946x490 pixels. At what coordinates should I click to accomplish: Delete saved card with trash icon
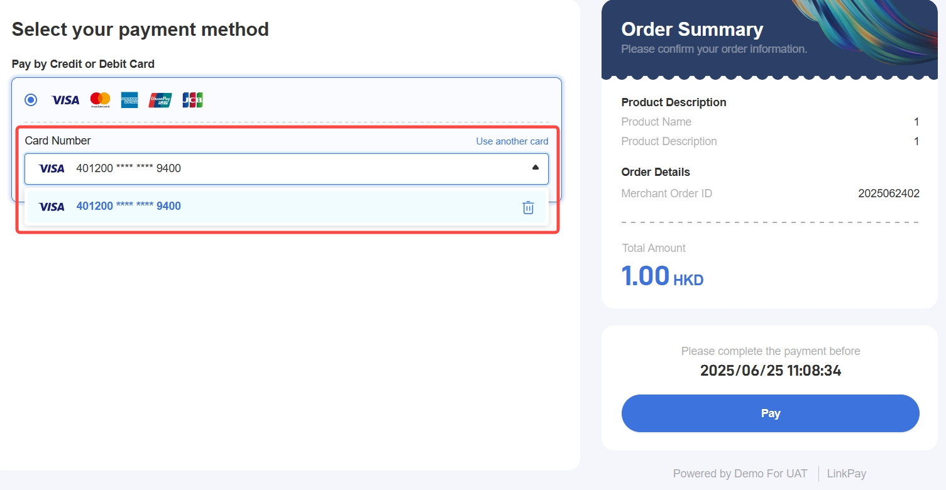[x=529, y=207]
